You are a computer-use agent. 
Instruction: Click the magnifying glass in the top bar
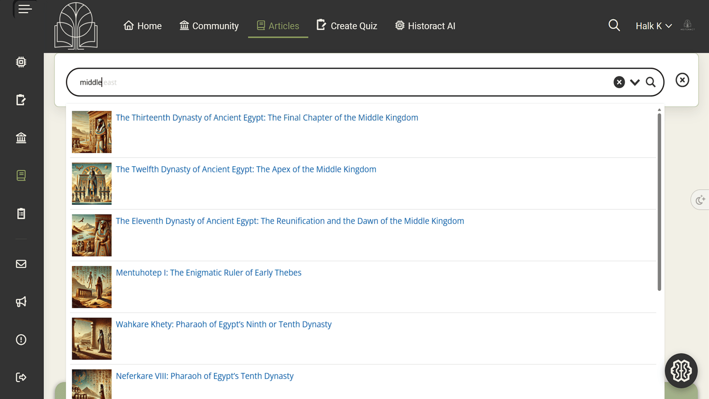pos(614,25)
